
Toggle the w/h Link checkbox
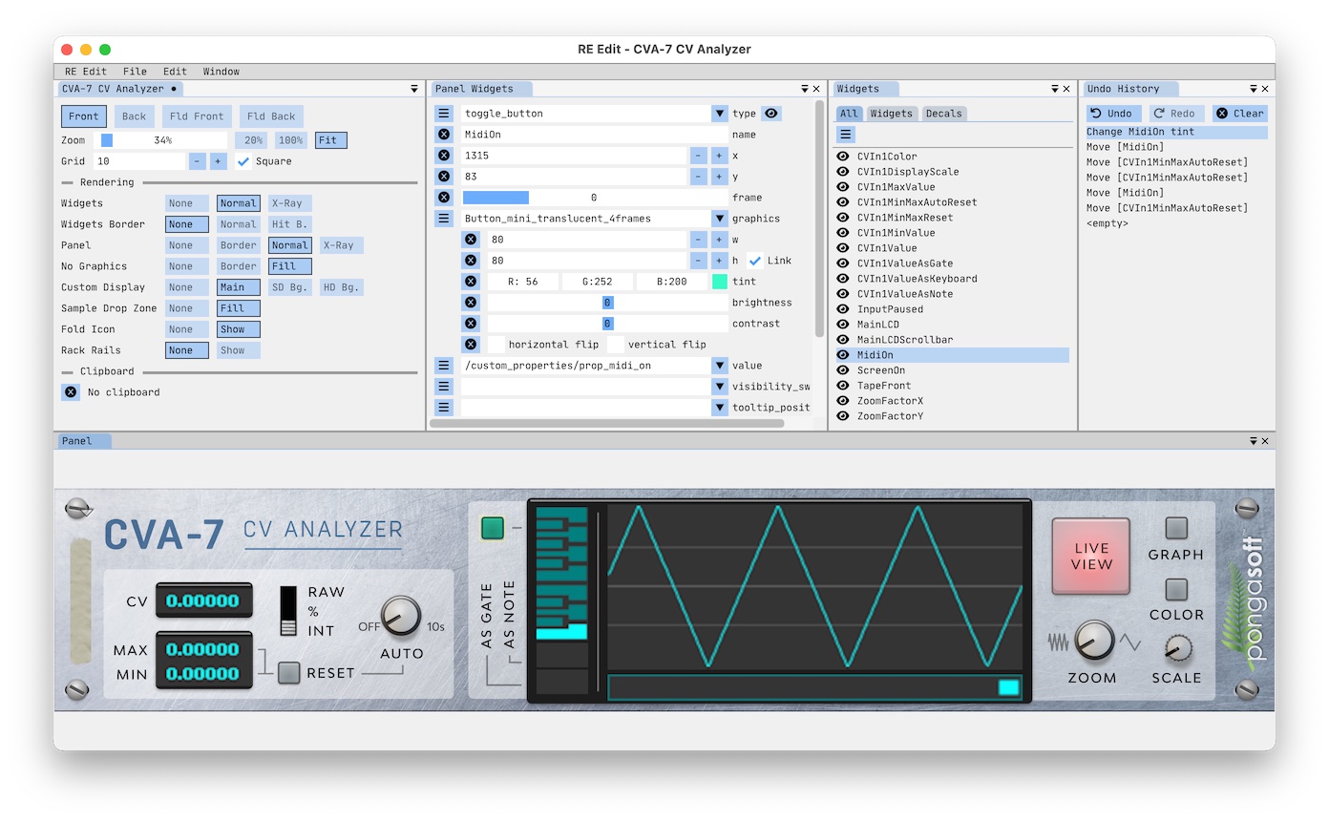click(755, 261)
